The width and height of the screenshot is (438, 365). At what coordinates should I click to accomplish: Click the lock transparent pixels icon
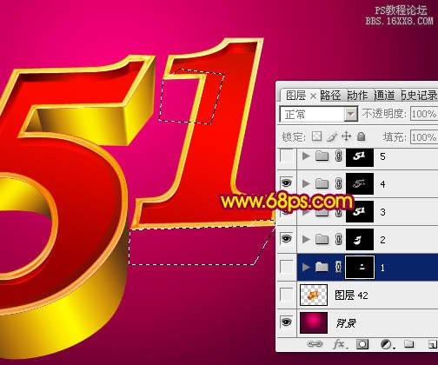(316, 136)
